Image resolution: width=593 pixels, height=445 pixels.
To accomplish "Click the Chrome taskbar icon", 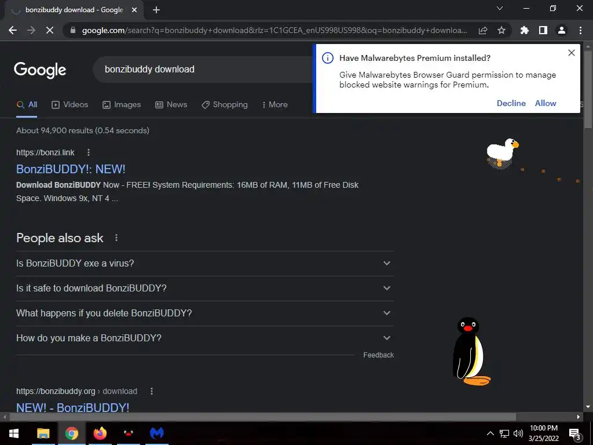I will [x=71, y=433].
